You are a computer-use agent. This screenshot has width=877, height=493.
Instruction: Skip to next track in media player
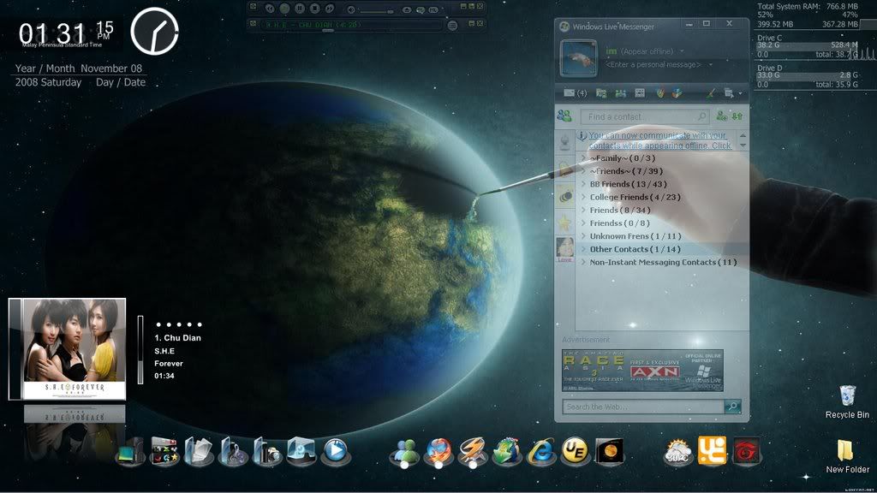pyautogui.click(x=330, y=9)
